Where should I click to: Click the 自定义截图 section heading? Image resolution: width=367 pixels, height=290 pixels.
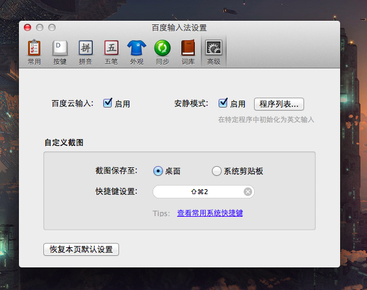point(64,142)
